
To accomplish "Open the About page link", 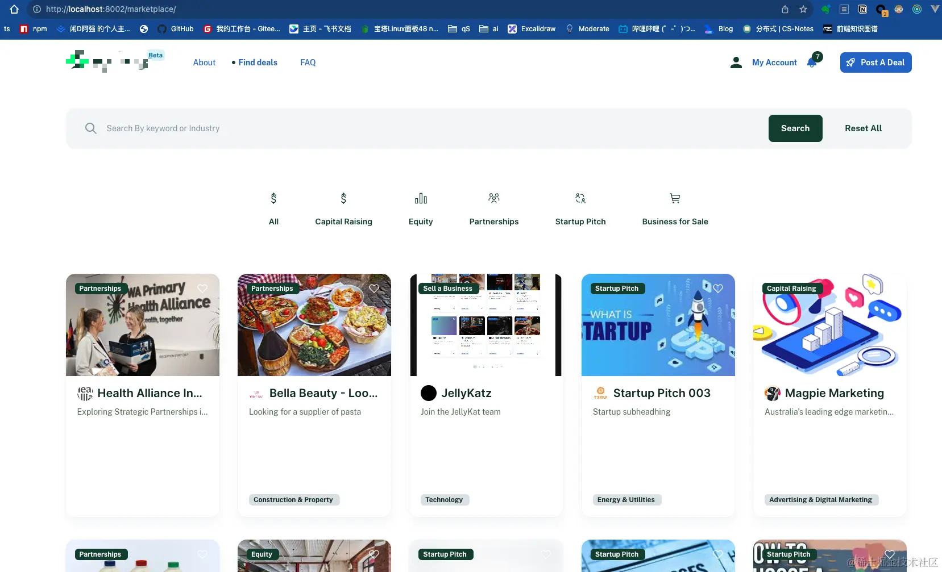I will click(x=204, y=62).
